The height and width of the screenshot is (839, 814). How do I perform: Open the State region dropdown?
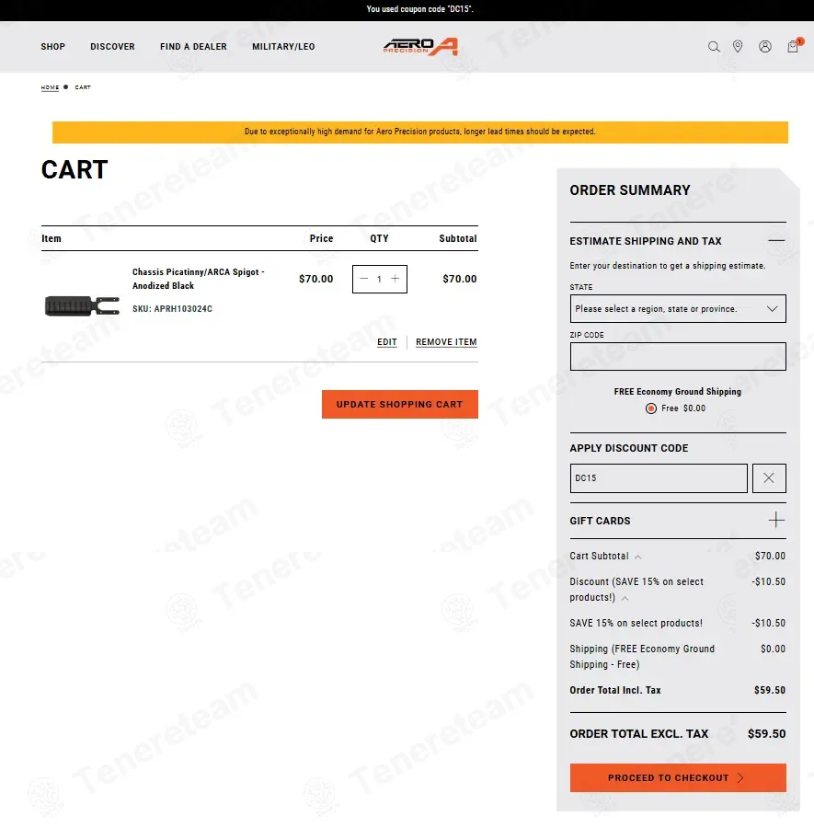pos(678,309)
